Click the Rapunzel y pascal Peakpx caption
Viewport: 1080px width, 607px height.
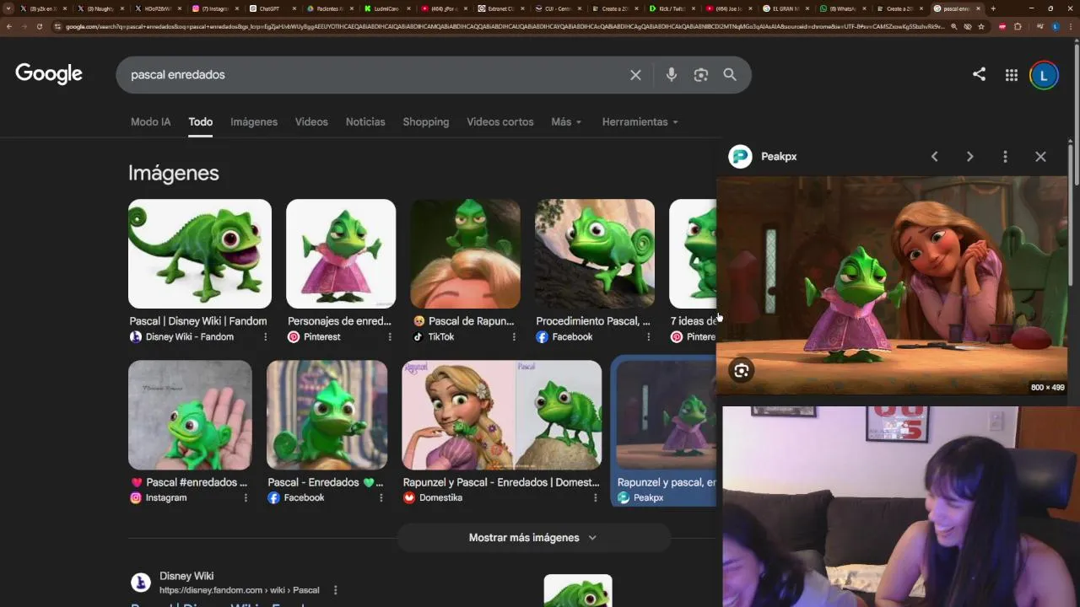click(x=666, y=482)
